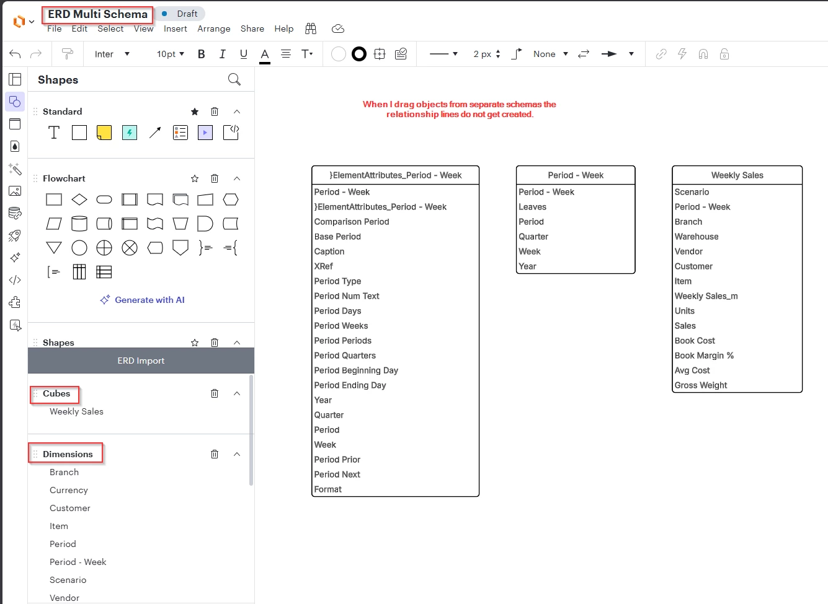Click the lock icon in toolbar
Screen dimensions: 828x604
[x=724, y=54]
